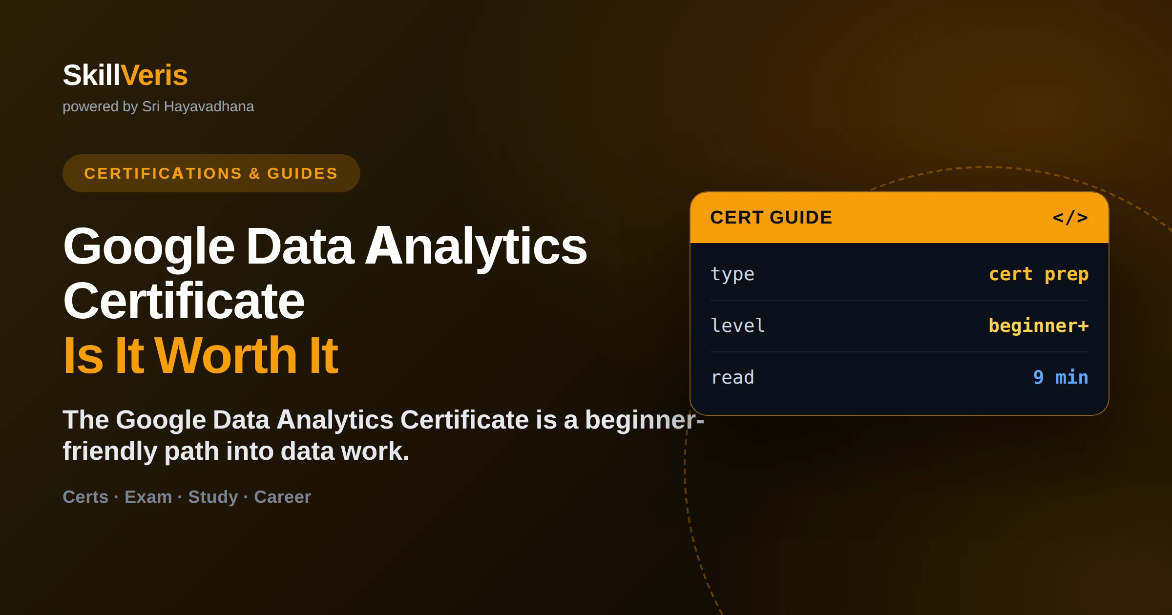Open the Google Data Analytics Certificate title

[x=325, y=273]
